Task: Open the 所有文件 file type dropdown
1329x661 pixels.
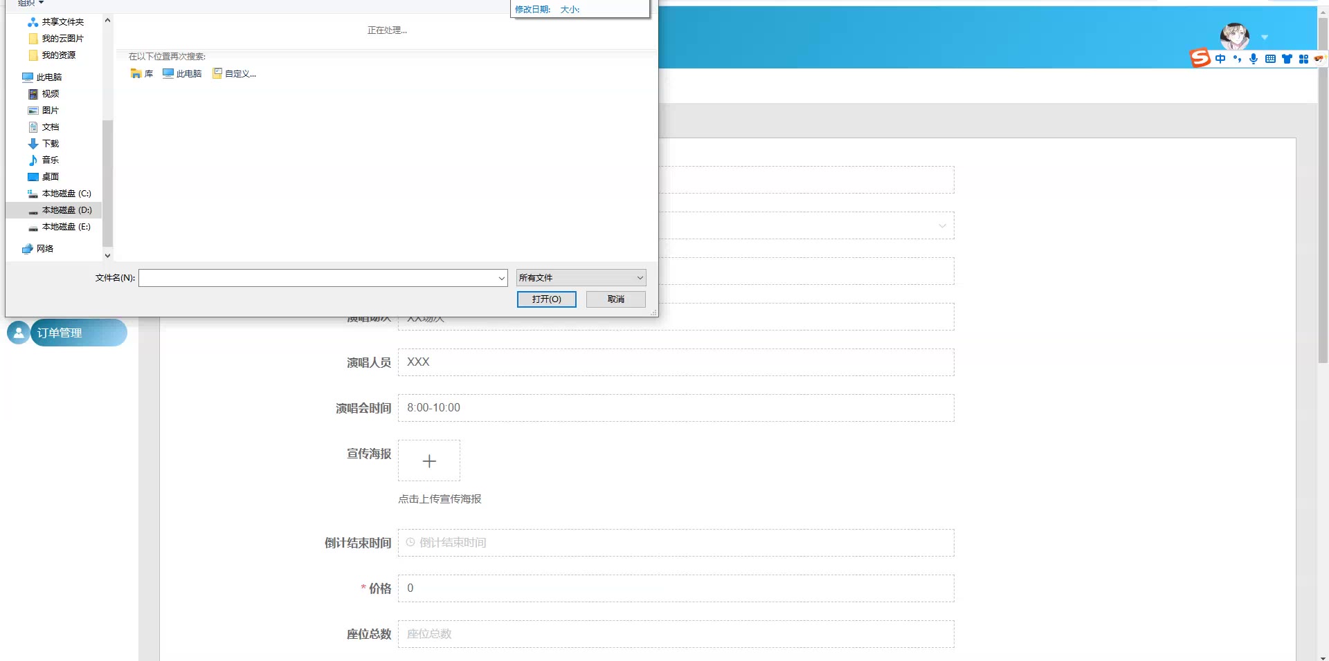Action: pos(581,278)
